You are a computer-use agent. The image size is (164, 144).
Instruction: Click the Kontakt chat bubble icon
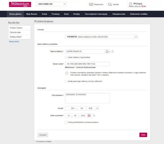pos(110,4)
